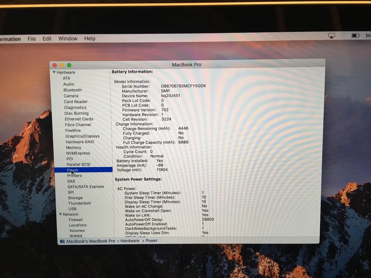Select Thunderbolt in the sidebar
The height and width of the screenshot is (278, 371).
point(79,203)
